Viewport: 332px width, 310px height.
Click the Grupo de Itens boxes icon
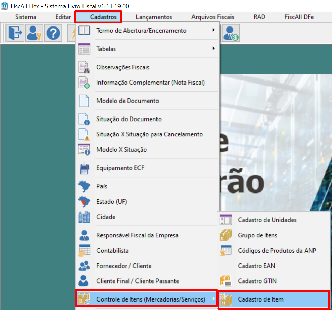tap(226, 235)
